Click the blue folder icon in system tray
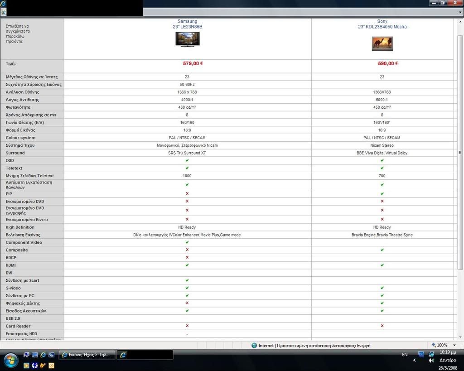 (x=421, y=354)
